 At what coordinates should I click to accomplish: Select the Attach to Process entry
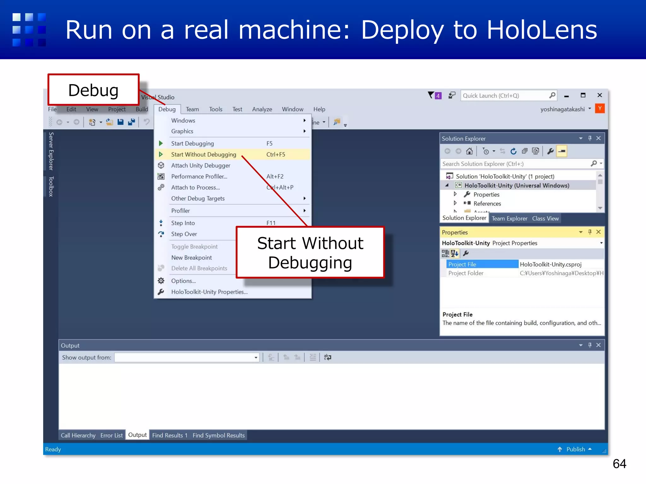point(232,187)
